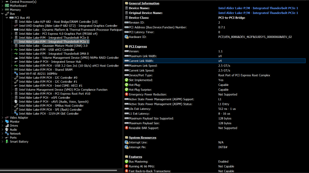
Task: Select the ASPM Status row
Action: (215, 104)
